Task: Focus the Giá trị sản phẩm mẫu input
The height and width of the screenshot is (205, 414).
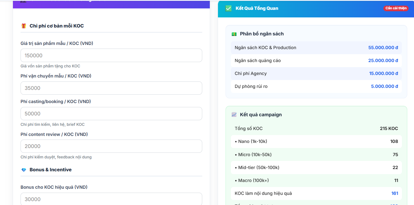Action: tap(111, 55)
